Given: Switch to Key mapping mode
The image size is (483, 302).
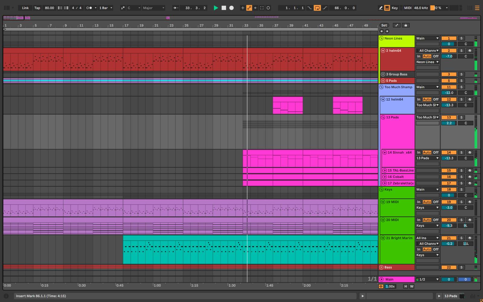Looking at the screenshot, I should tap(395, 8).
